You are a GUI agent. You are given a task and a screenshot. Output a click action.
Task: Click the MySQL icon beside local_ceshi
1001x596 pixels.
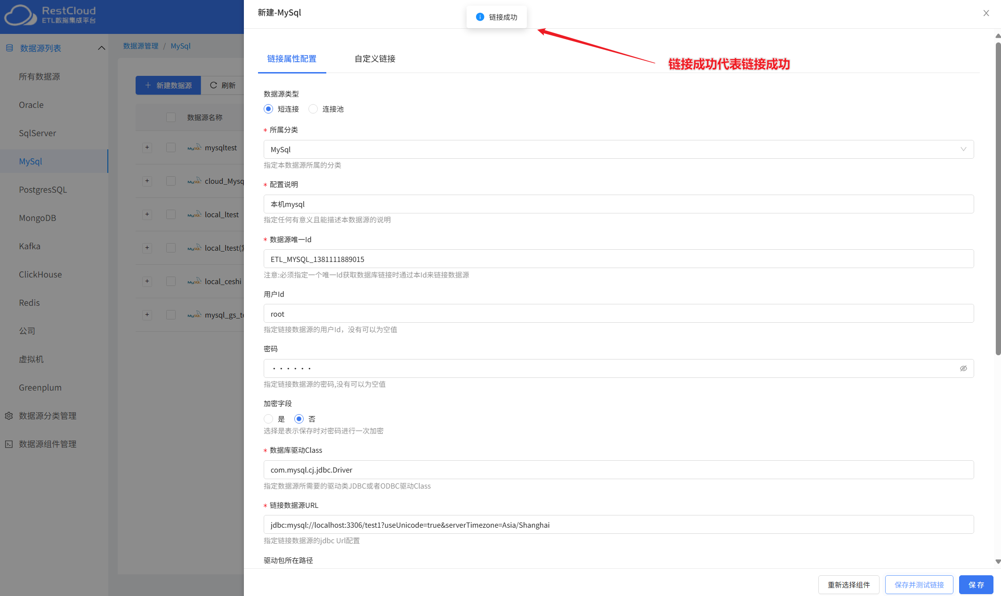(194, 281)
